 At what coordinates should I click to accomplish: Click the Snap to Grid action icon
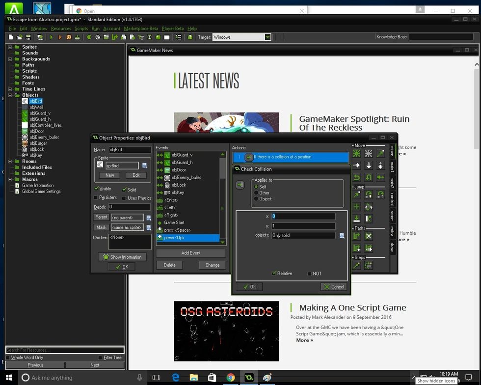356,206
